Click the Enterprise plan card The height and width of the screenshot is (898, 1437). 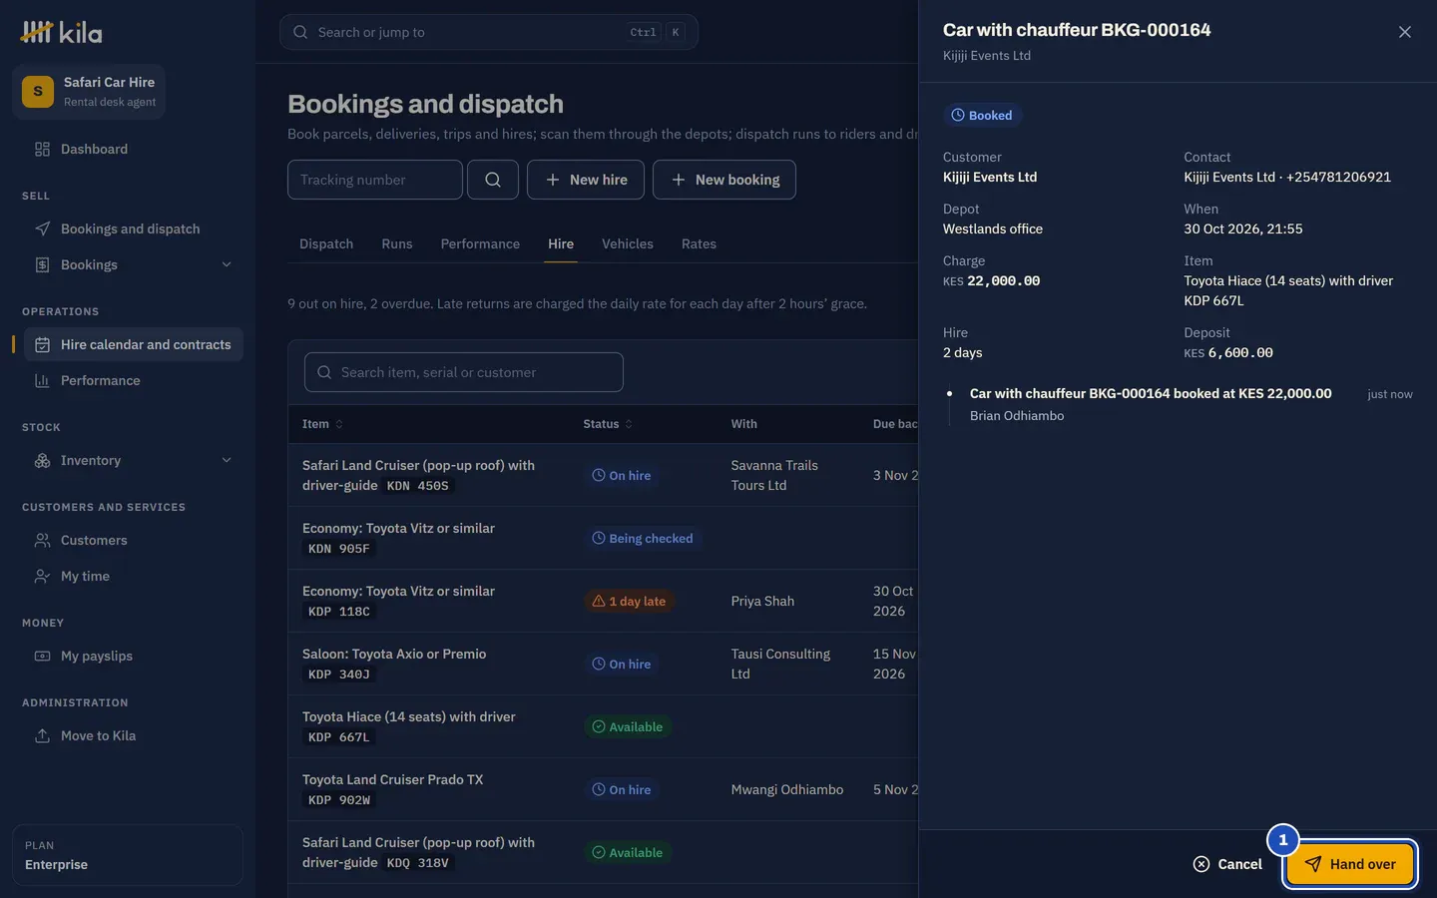coord(128,855)
